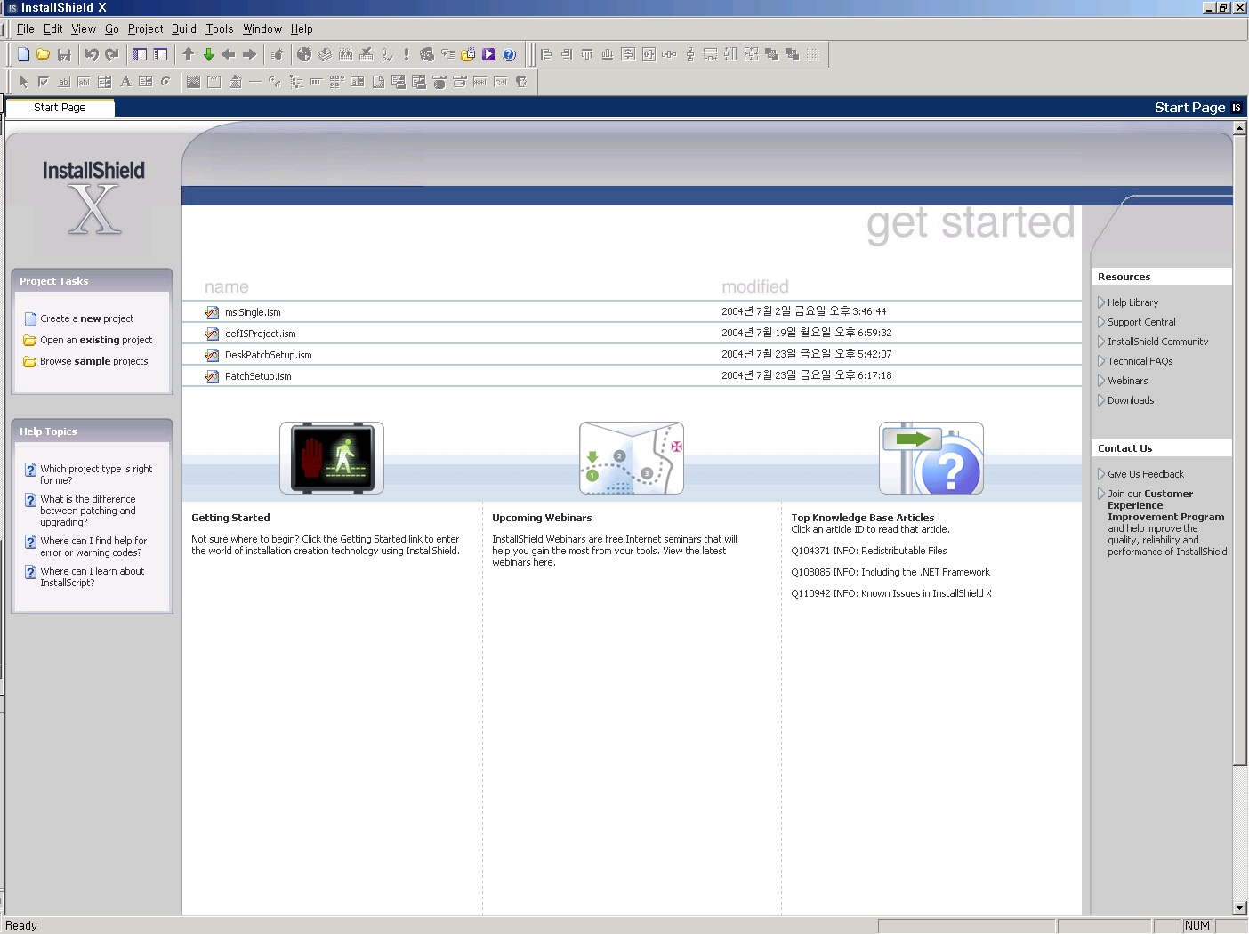1249x934 pixels.
Task: Click the purple play arrow toolbar icon
Action: tap(488, 54)
